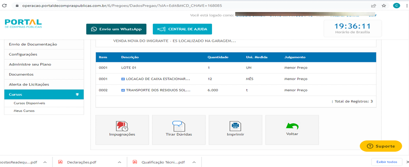Click the Julgamento column header

tap(295, 57)
